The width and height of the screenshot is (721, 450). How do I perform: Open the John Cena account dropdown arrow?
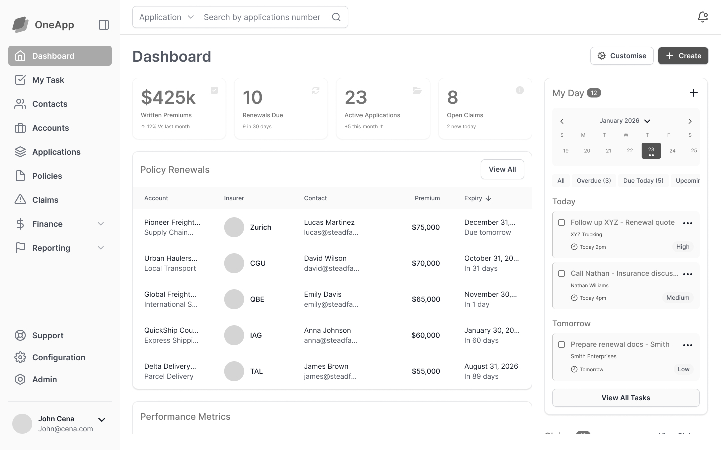pos(102,420)
